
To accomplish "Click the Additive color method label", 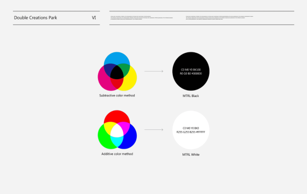I will tap(117, 154).
